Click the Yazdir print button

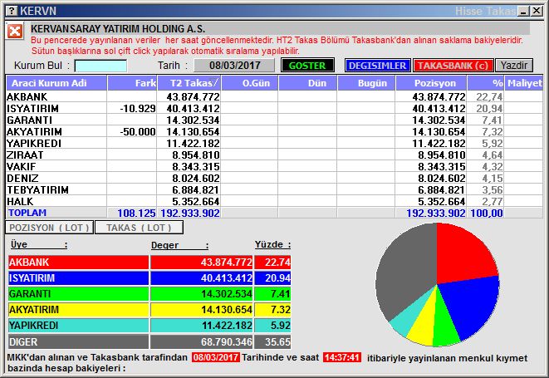tap(514, 66)
